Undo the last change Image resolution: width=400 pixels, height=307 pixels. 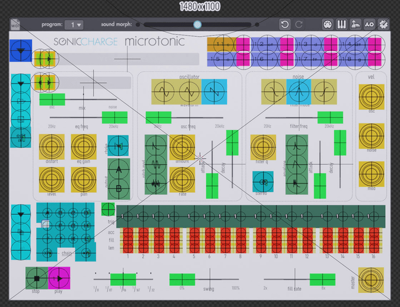[285, 25]
